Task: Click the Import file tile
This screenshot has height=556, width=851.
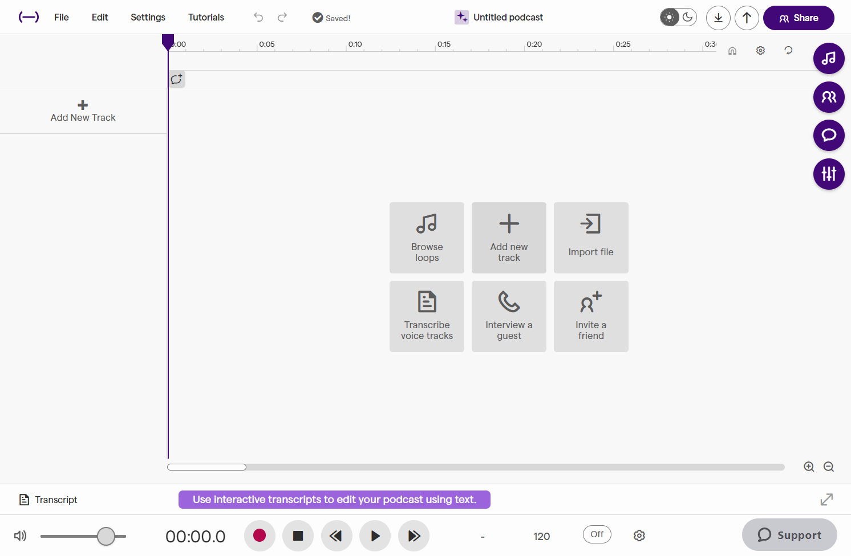Action: (591, 238)
